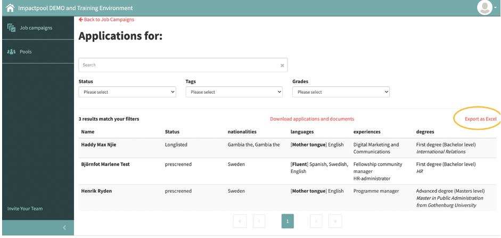Select page 1 button
This screenshot has height=238, width=501.
pos(288,221)
